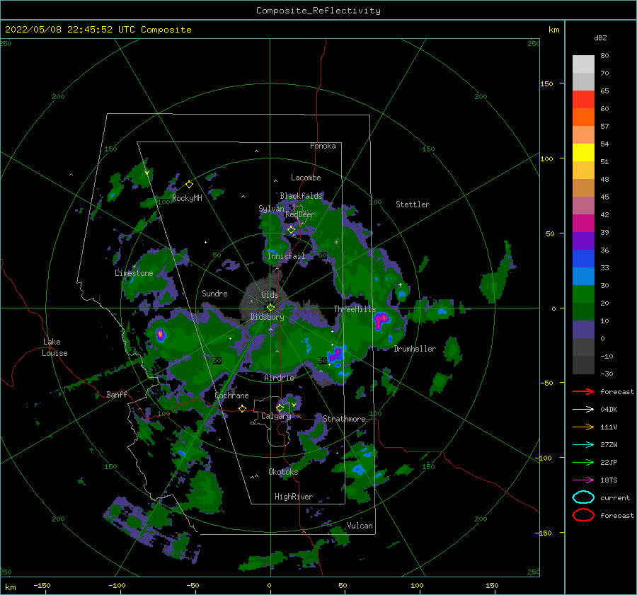
Task: Click the RedDeer city label
Action: pos(300,214)
